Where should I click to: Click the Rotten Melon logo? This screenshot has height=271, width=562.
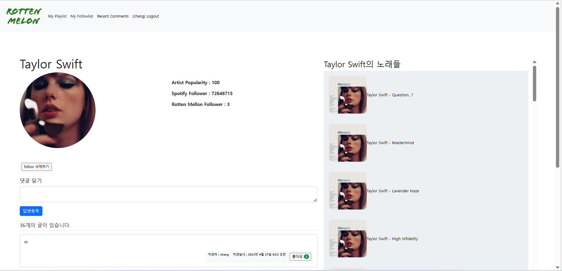pos(24,16)
